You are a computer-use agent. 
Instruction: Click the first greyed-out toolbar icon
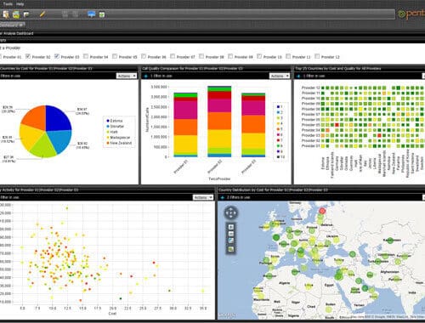click(x=65, y=14)
